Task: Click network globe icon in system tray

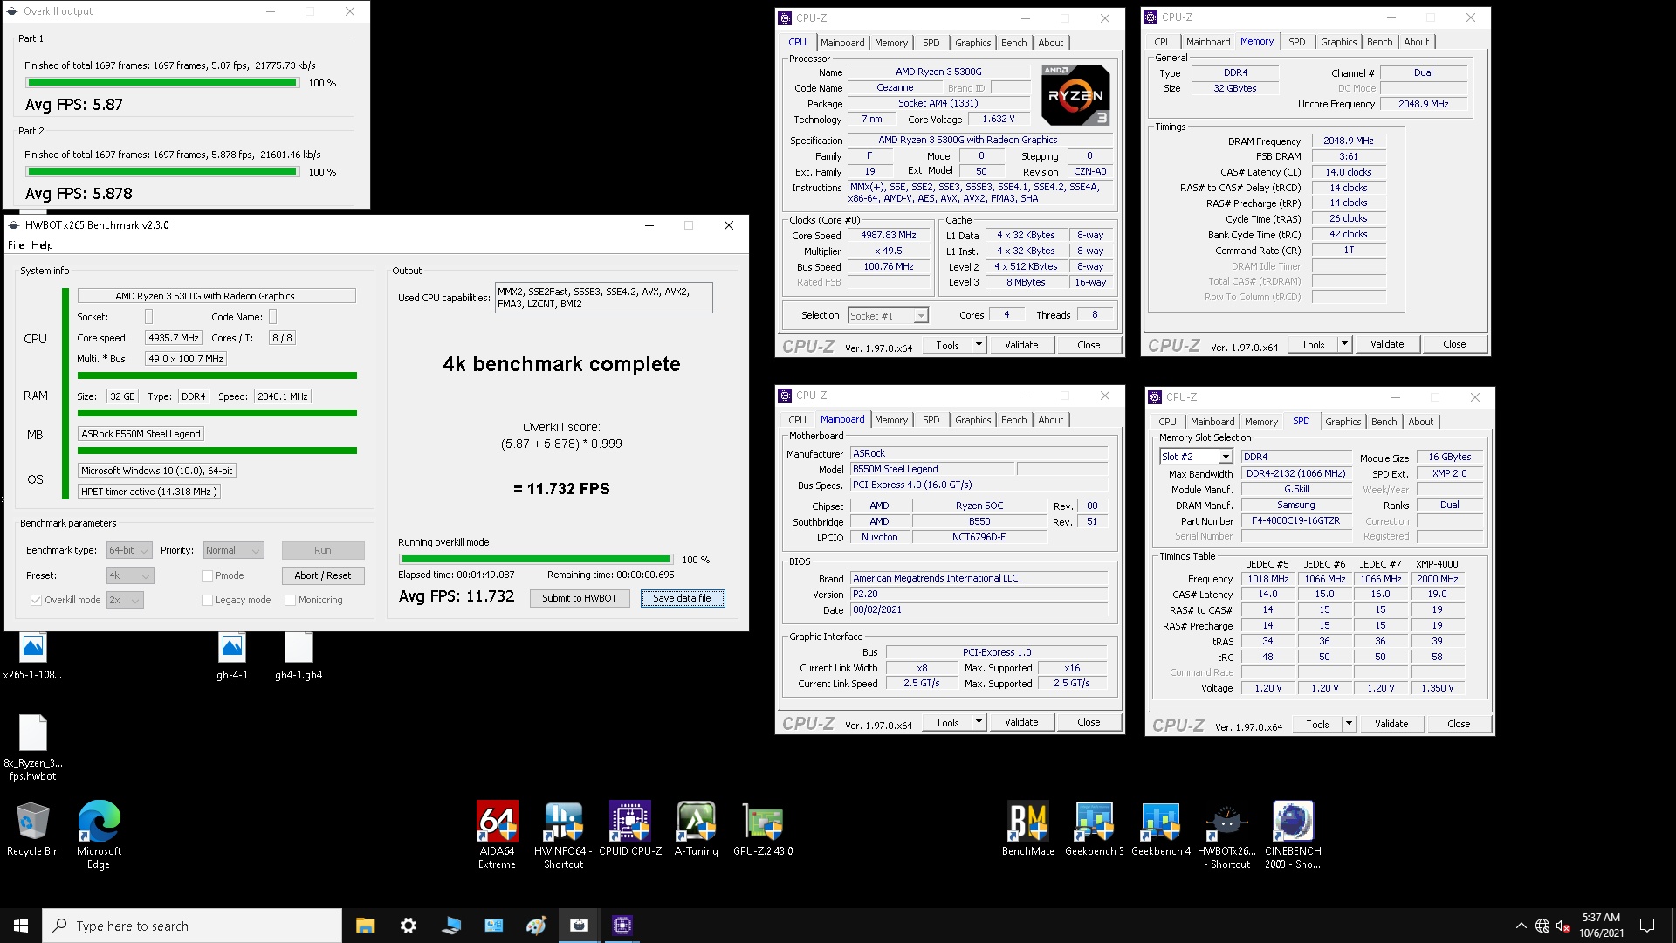Action: click(x=1542, y=926)
